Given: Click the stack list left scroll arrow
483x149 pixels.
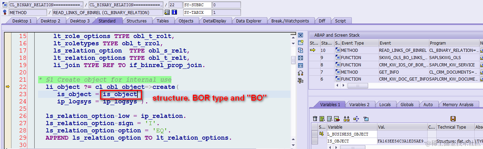Looking at the screenshot, I should pyautogui.click(x=338, y=85).
